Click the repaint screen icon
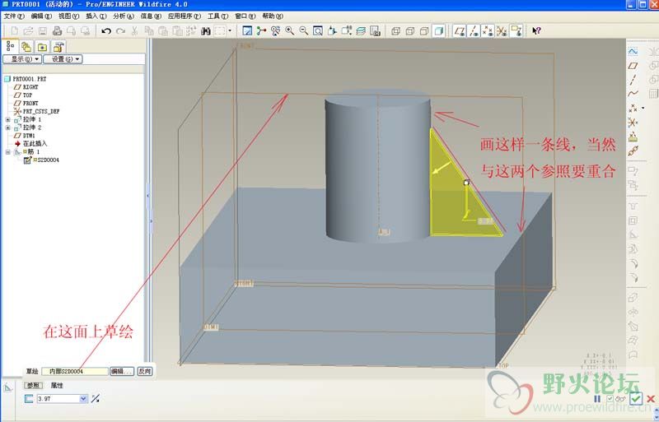This screenshot has height=422, width=659. pos(248,30)
